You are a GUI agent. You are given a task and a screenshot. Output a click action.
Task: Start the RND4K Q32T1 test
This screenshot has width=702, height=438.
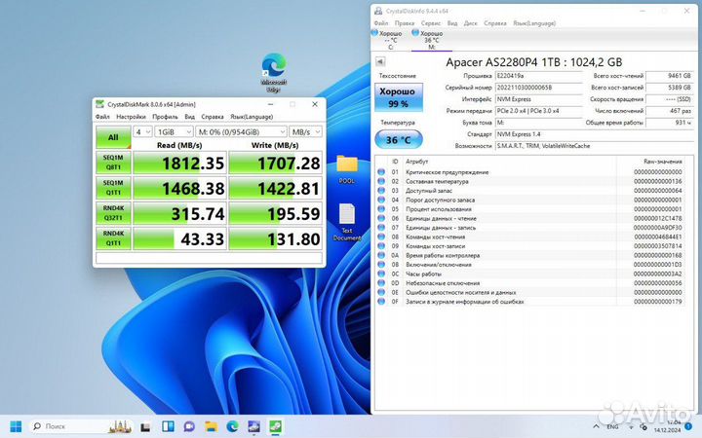coord(113,213)
